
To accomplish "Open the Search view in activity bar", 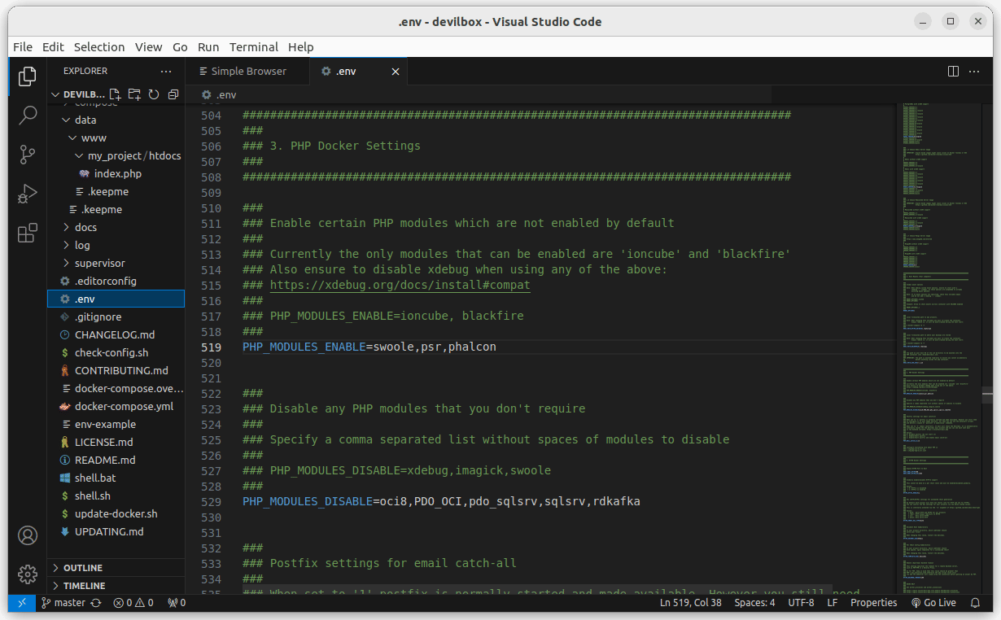I will point(28,115).
